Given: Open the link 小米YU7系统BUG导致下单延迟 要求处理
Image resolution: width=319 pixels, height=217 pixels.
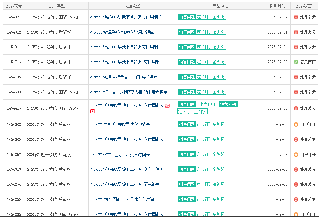Looking at the screenshot, I should pos(125,184).
